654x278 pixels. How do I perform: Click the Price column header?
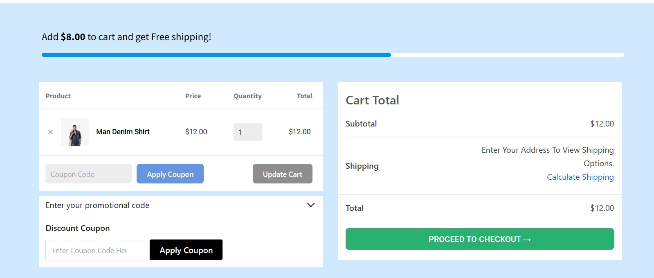pos(193,96)
